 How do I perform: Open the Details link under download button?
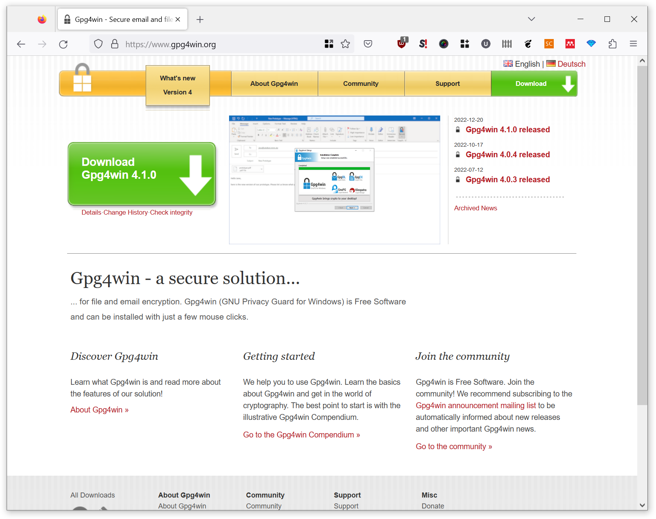[91, 212]
